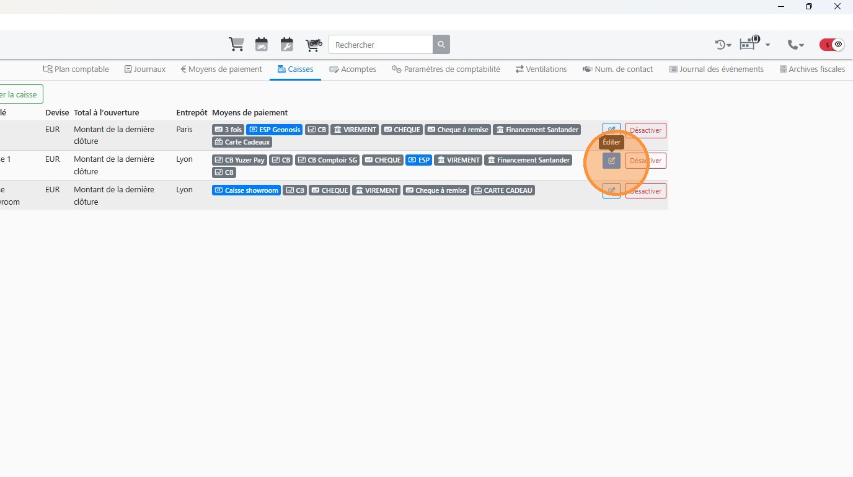Open the motorcycle calendar icon
853x477 pixels.
pos(262,45)
